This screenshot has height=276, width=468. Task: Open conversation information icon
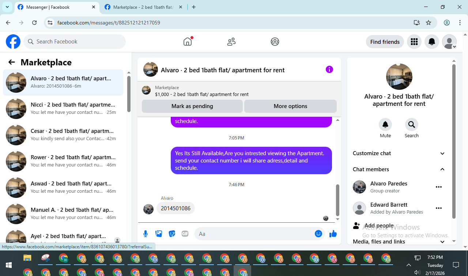(x=329, y=69)
